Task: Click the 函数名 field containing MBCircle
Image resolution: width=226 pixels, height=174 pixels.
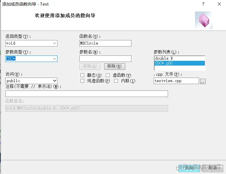Action: 105,43
